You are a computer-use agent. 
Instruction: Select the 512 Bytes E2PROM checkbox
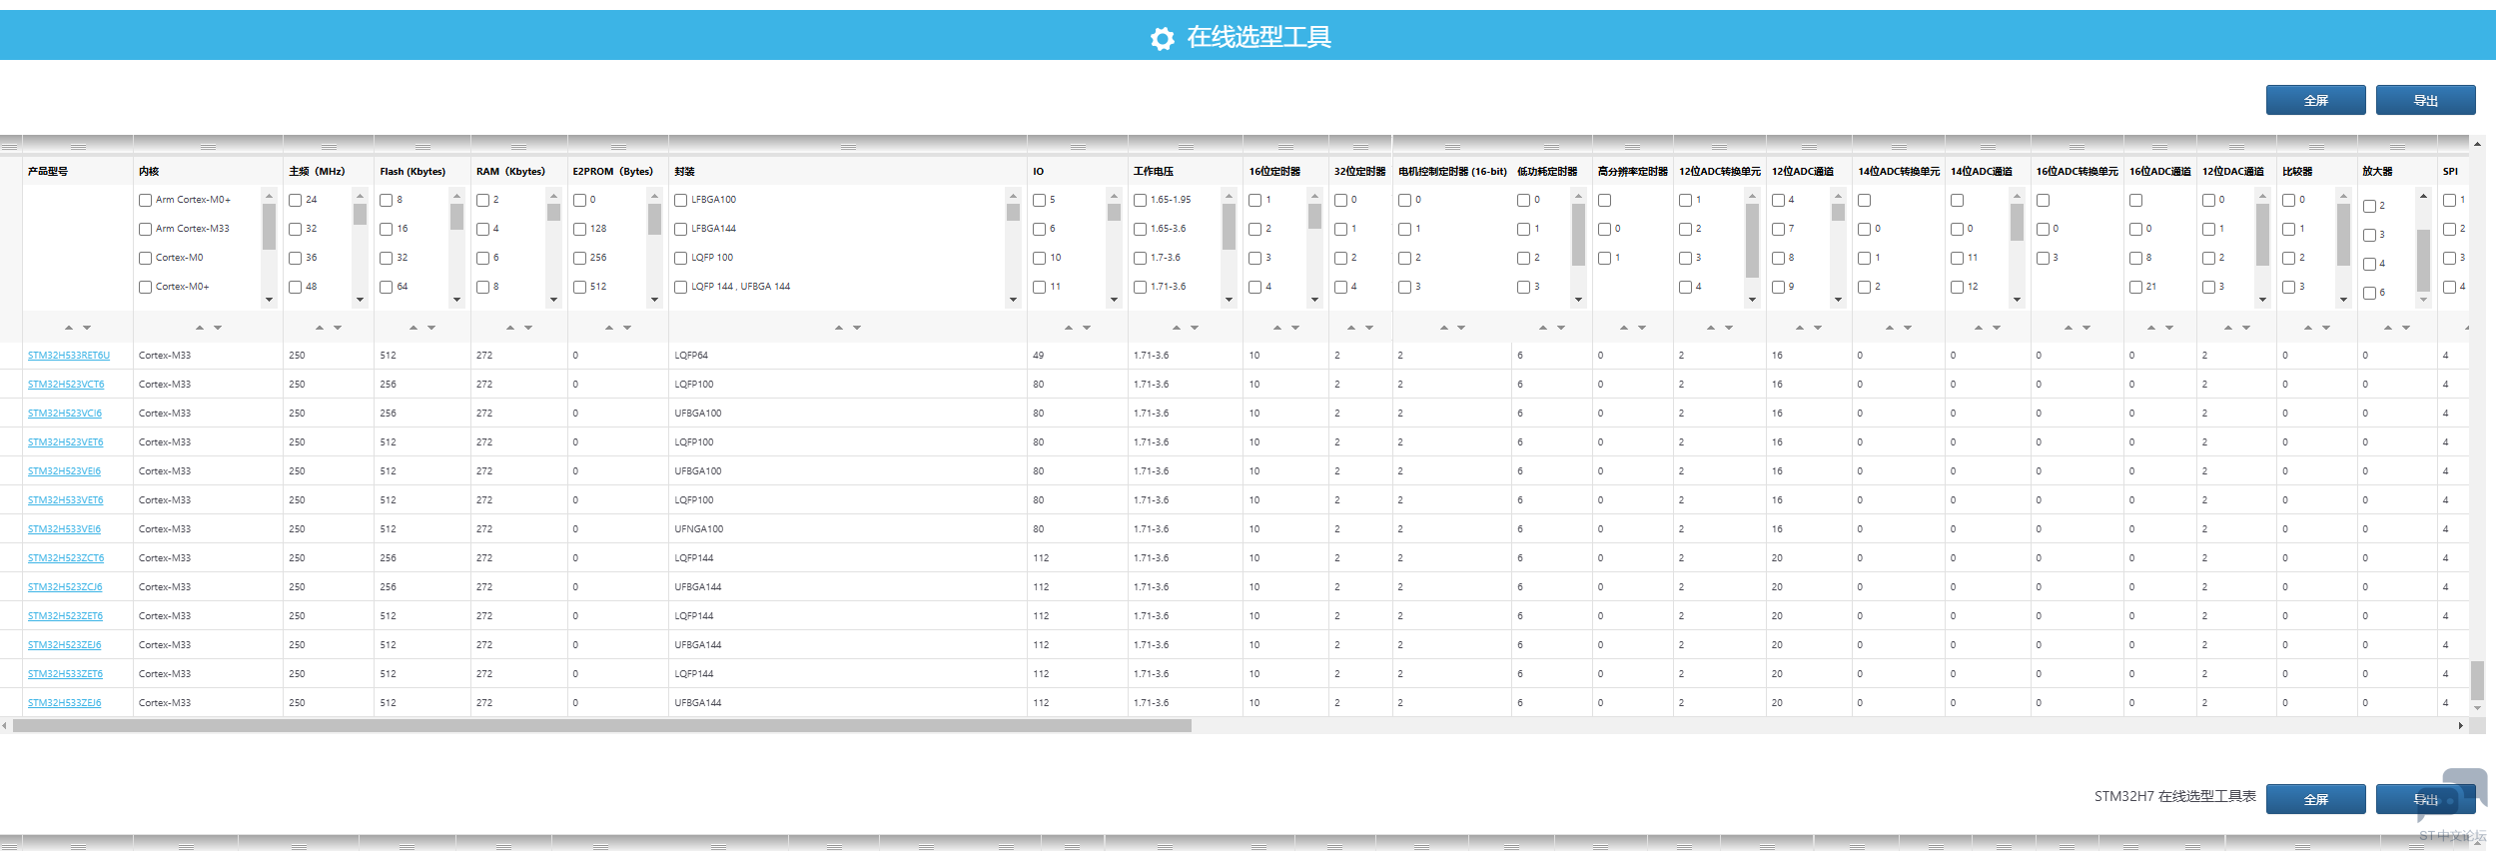580,287
